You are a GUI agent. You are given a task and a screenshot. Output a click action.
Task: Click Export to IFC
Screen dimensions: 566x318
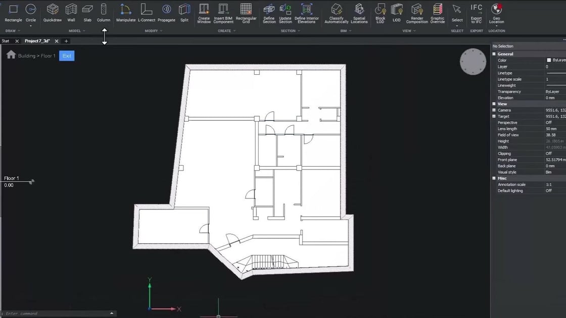coord(476,13)
